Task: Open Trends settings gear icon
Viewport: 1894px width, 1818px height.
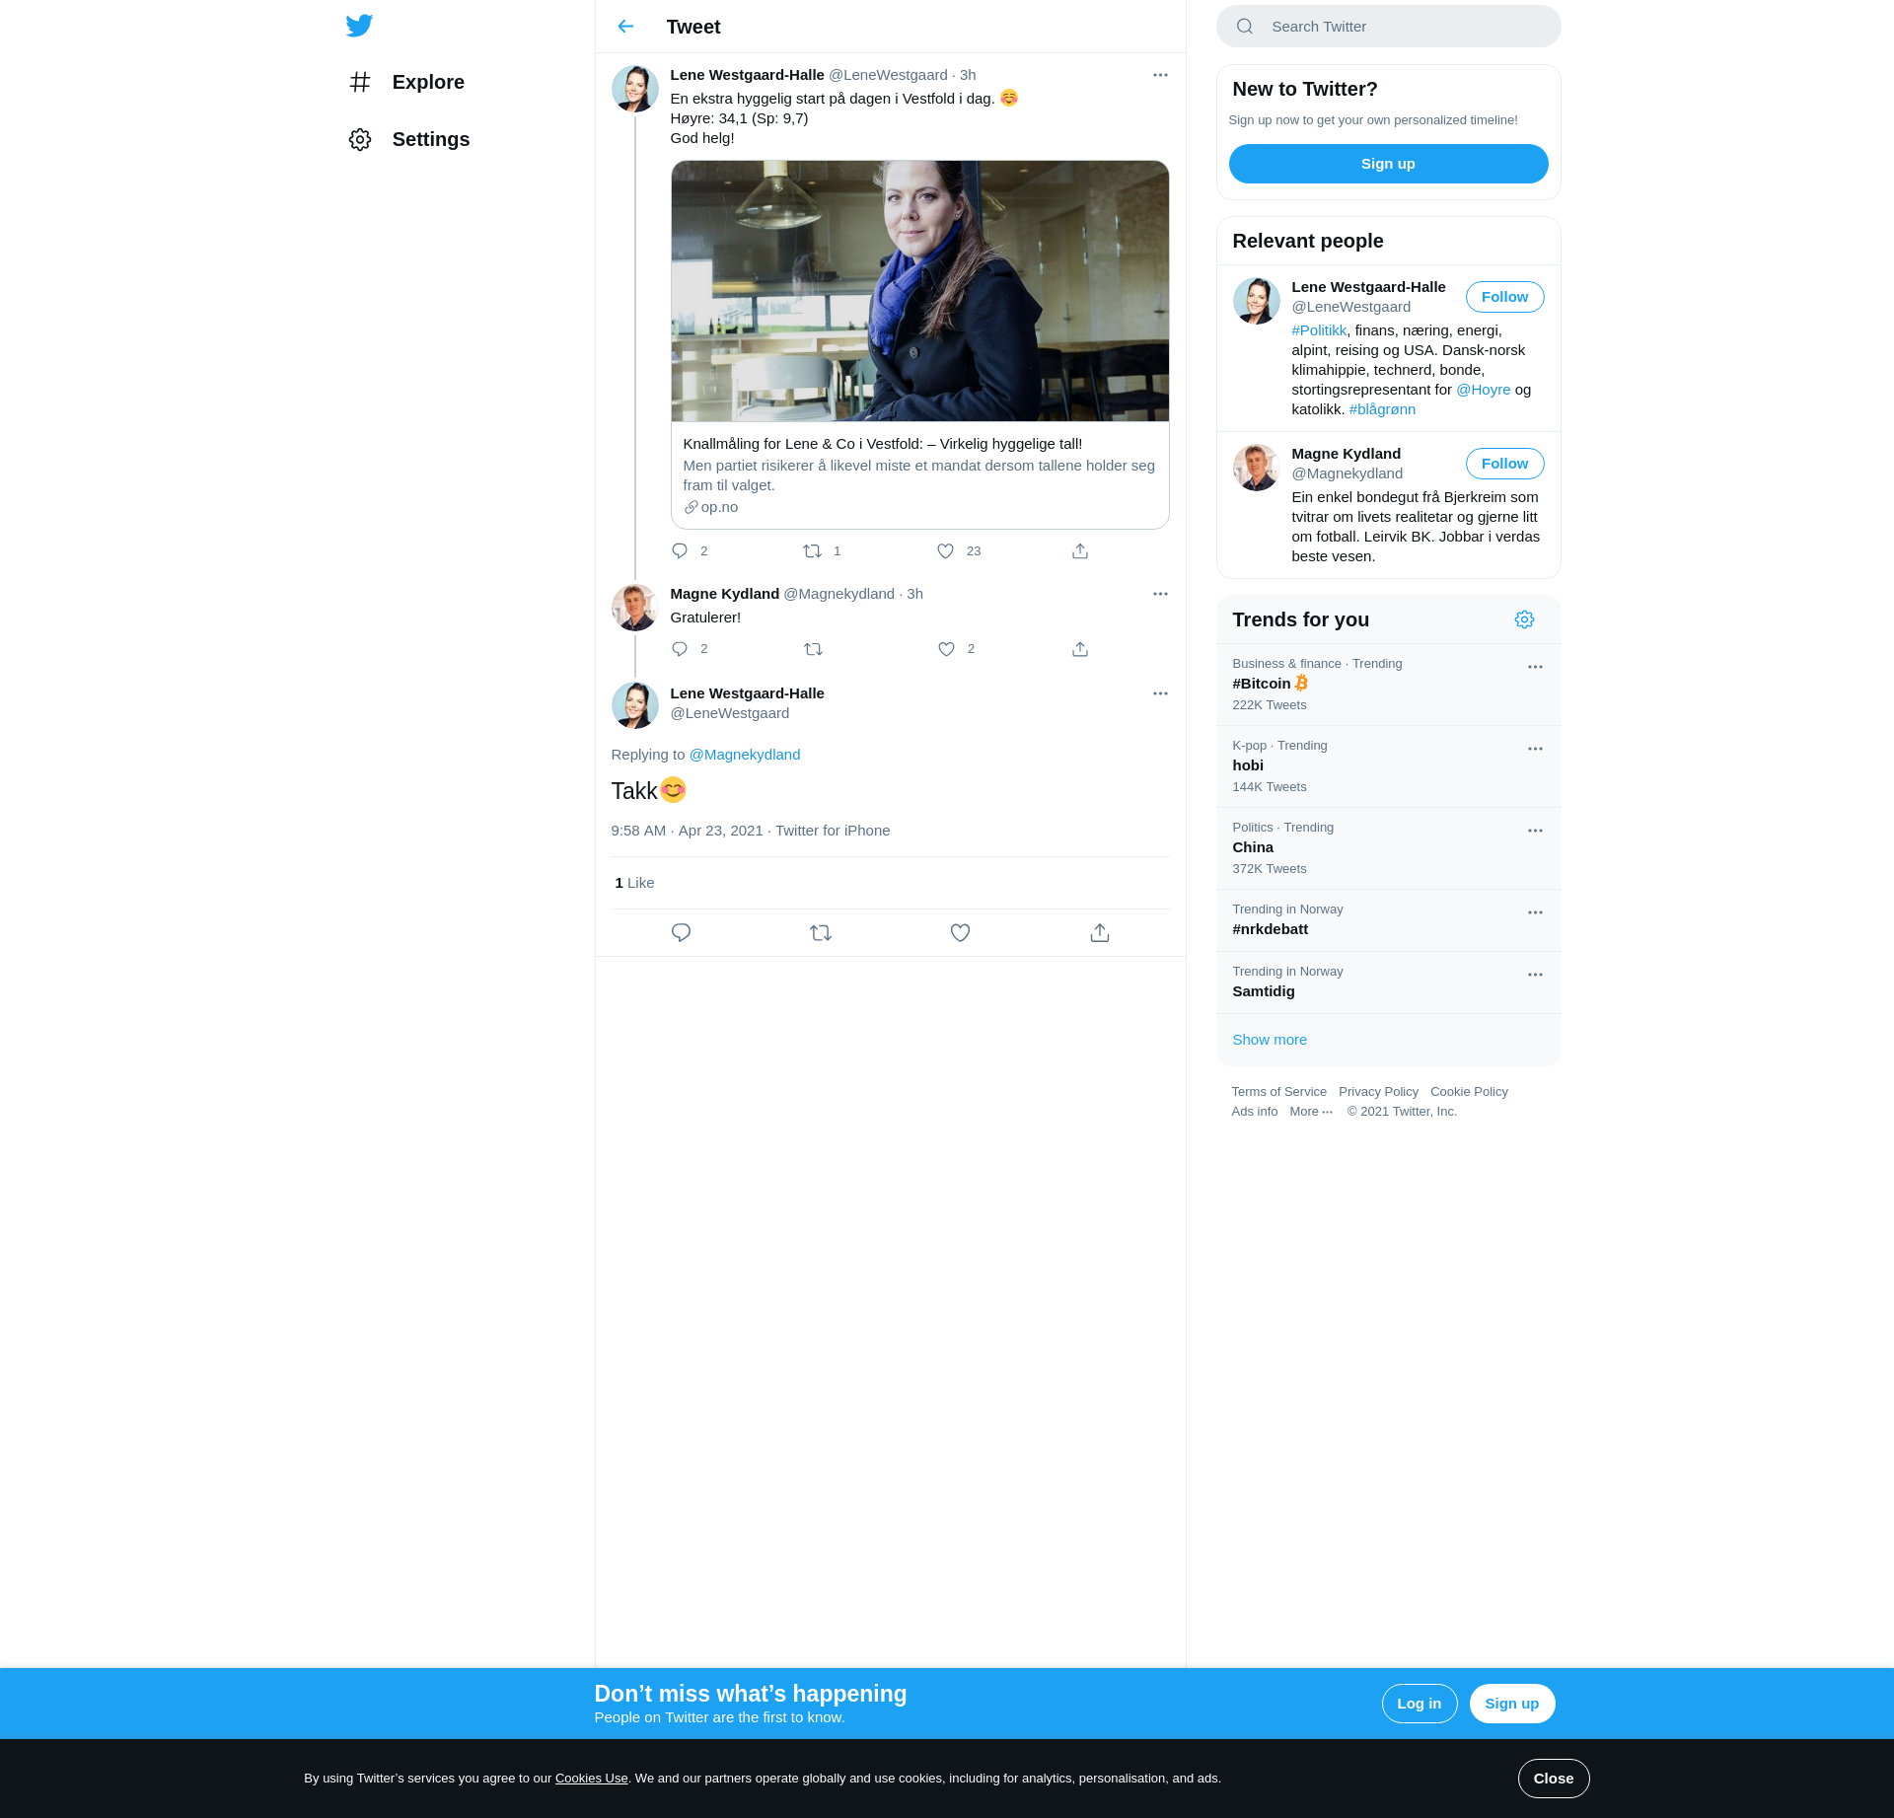Action: [x=1524, y=619]
